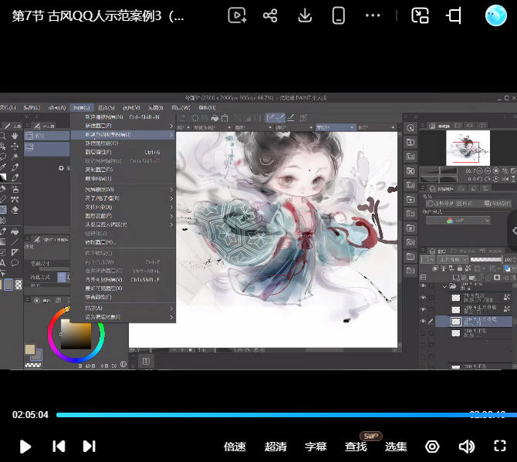Screen dimensions: 517x462
Task: Open the 选择(S) menu
Action: pos(106,107)
